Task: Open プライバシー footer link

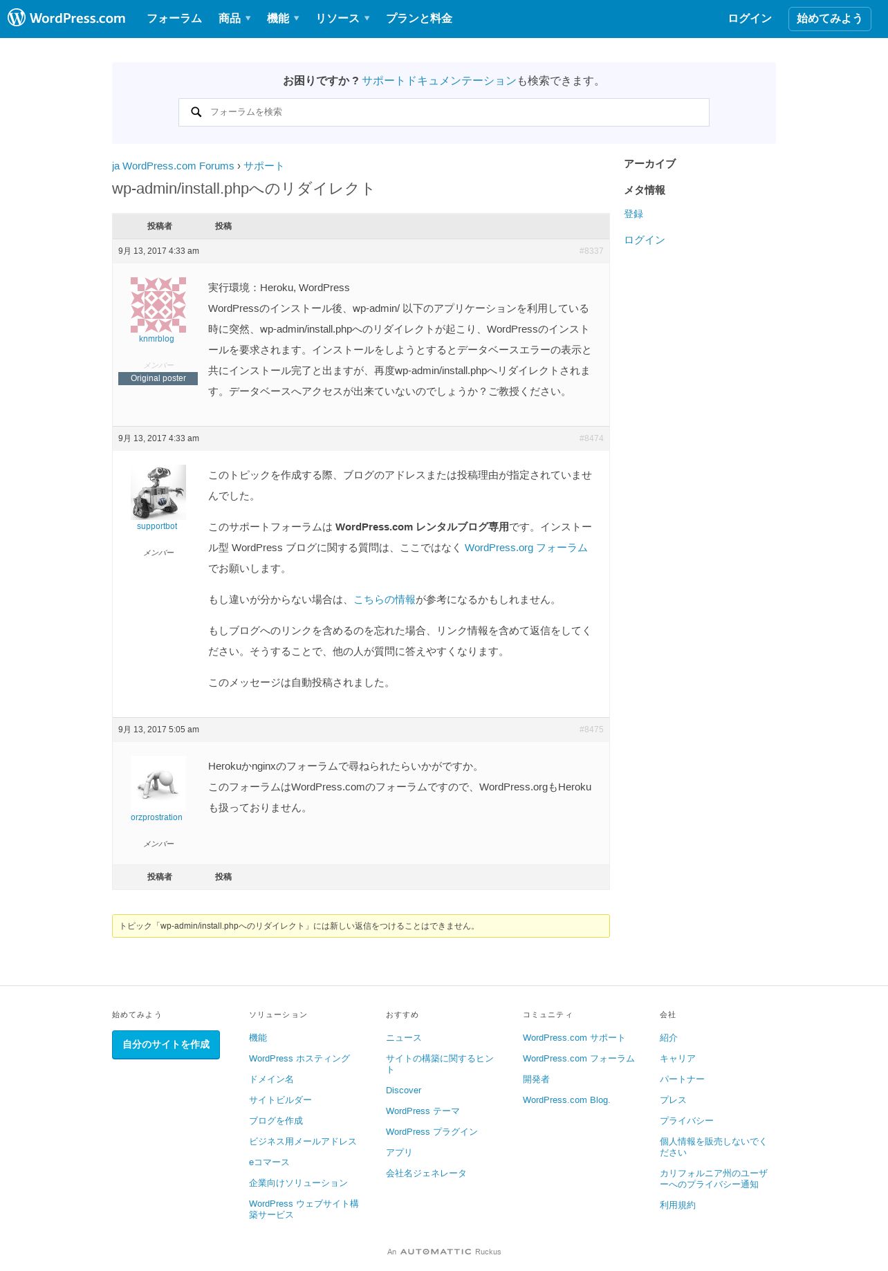Action: click(687, 1121)
